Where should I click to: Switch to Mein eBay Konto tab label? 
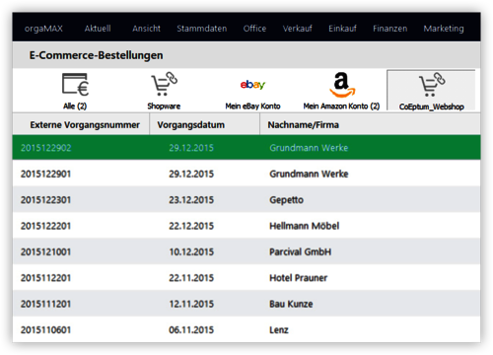point(252,106)
